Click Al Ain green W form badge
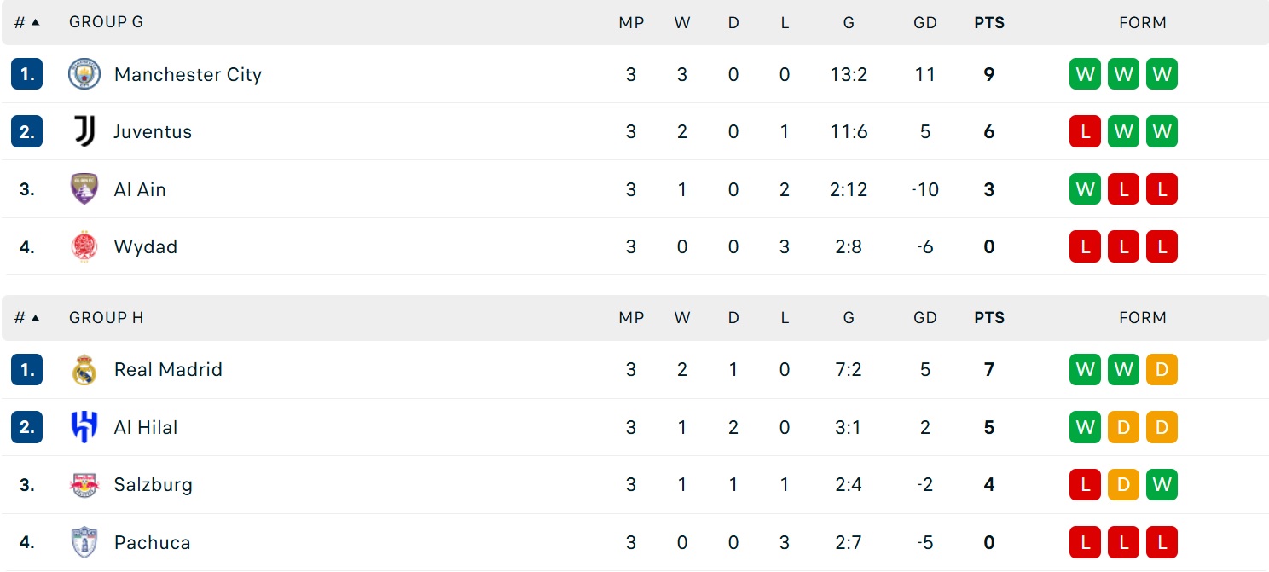Image resolution: width=1269 pixels, height=572 pixels. pos(1086,189)
